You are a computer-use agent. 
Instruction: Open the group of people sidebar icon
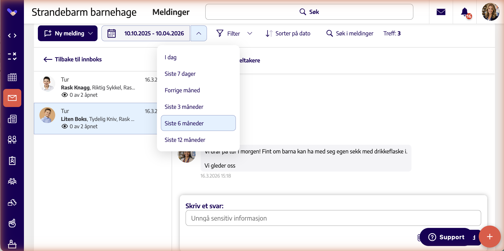click(x=12, y=181)
